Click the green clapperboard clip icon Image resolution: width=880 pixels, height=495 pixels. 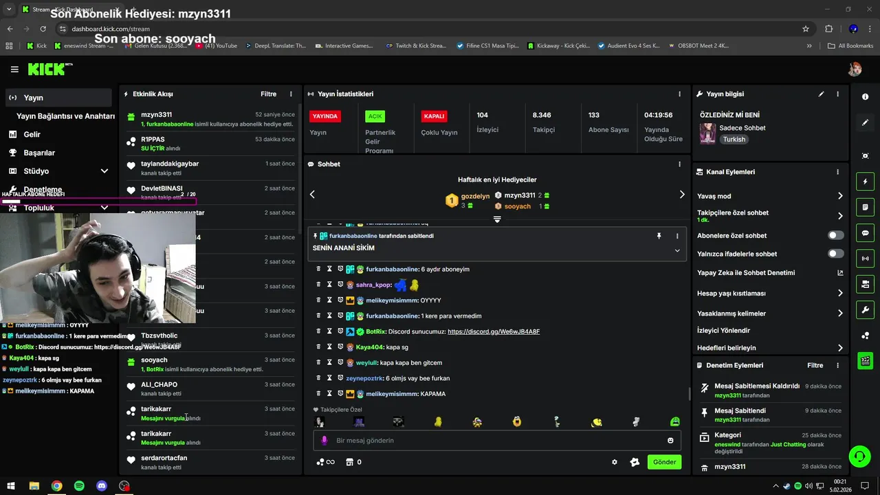coord(865,360)
